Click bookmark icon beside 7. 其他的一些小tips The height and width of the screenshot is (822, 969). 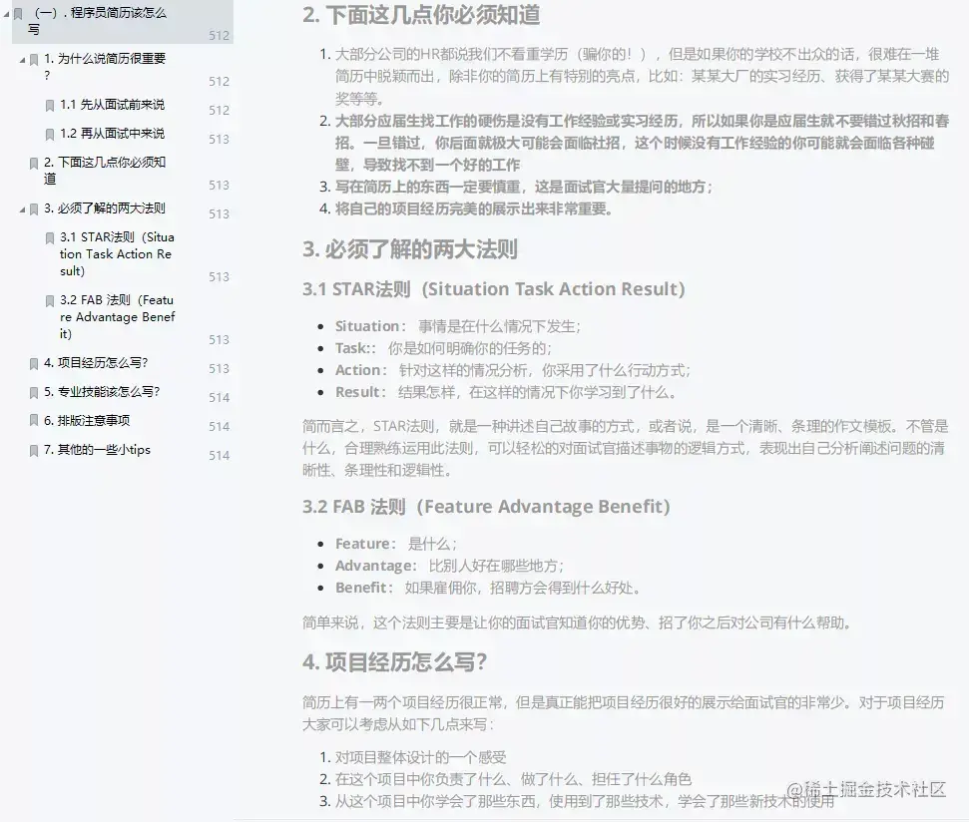[34, 450]
